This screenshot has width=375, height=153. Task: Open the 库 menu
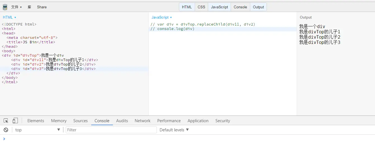[x=30, y=7]
